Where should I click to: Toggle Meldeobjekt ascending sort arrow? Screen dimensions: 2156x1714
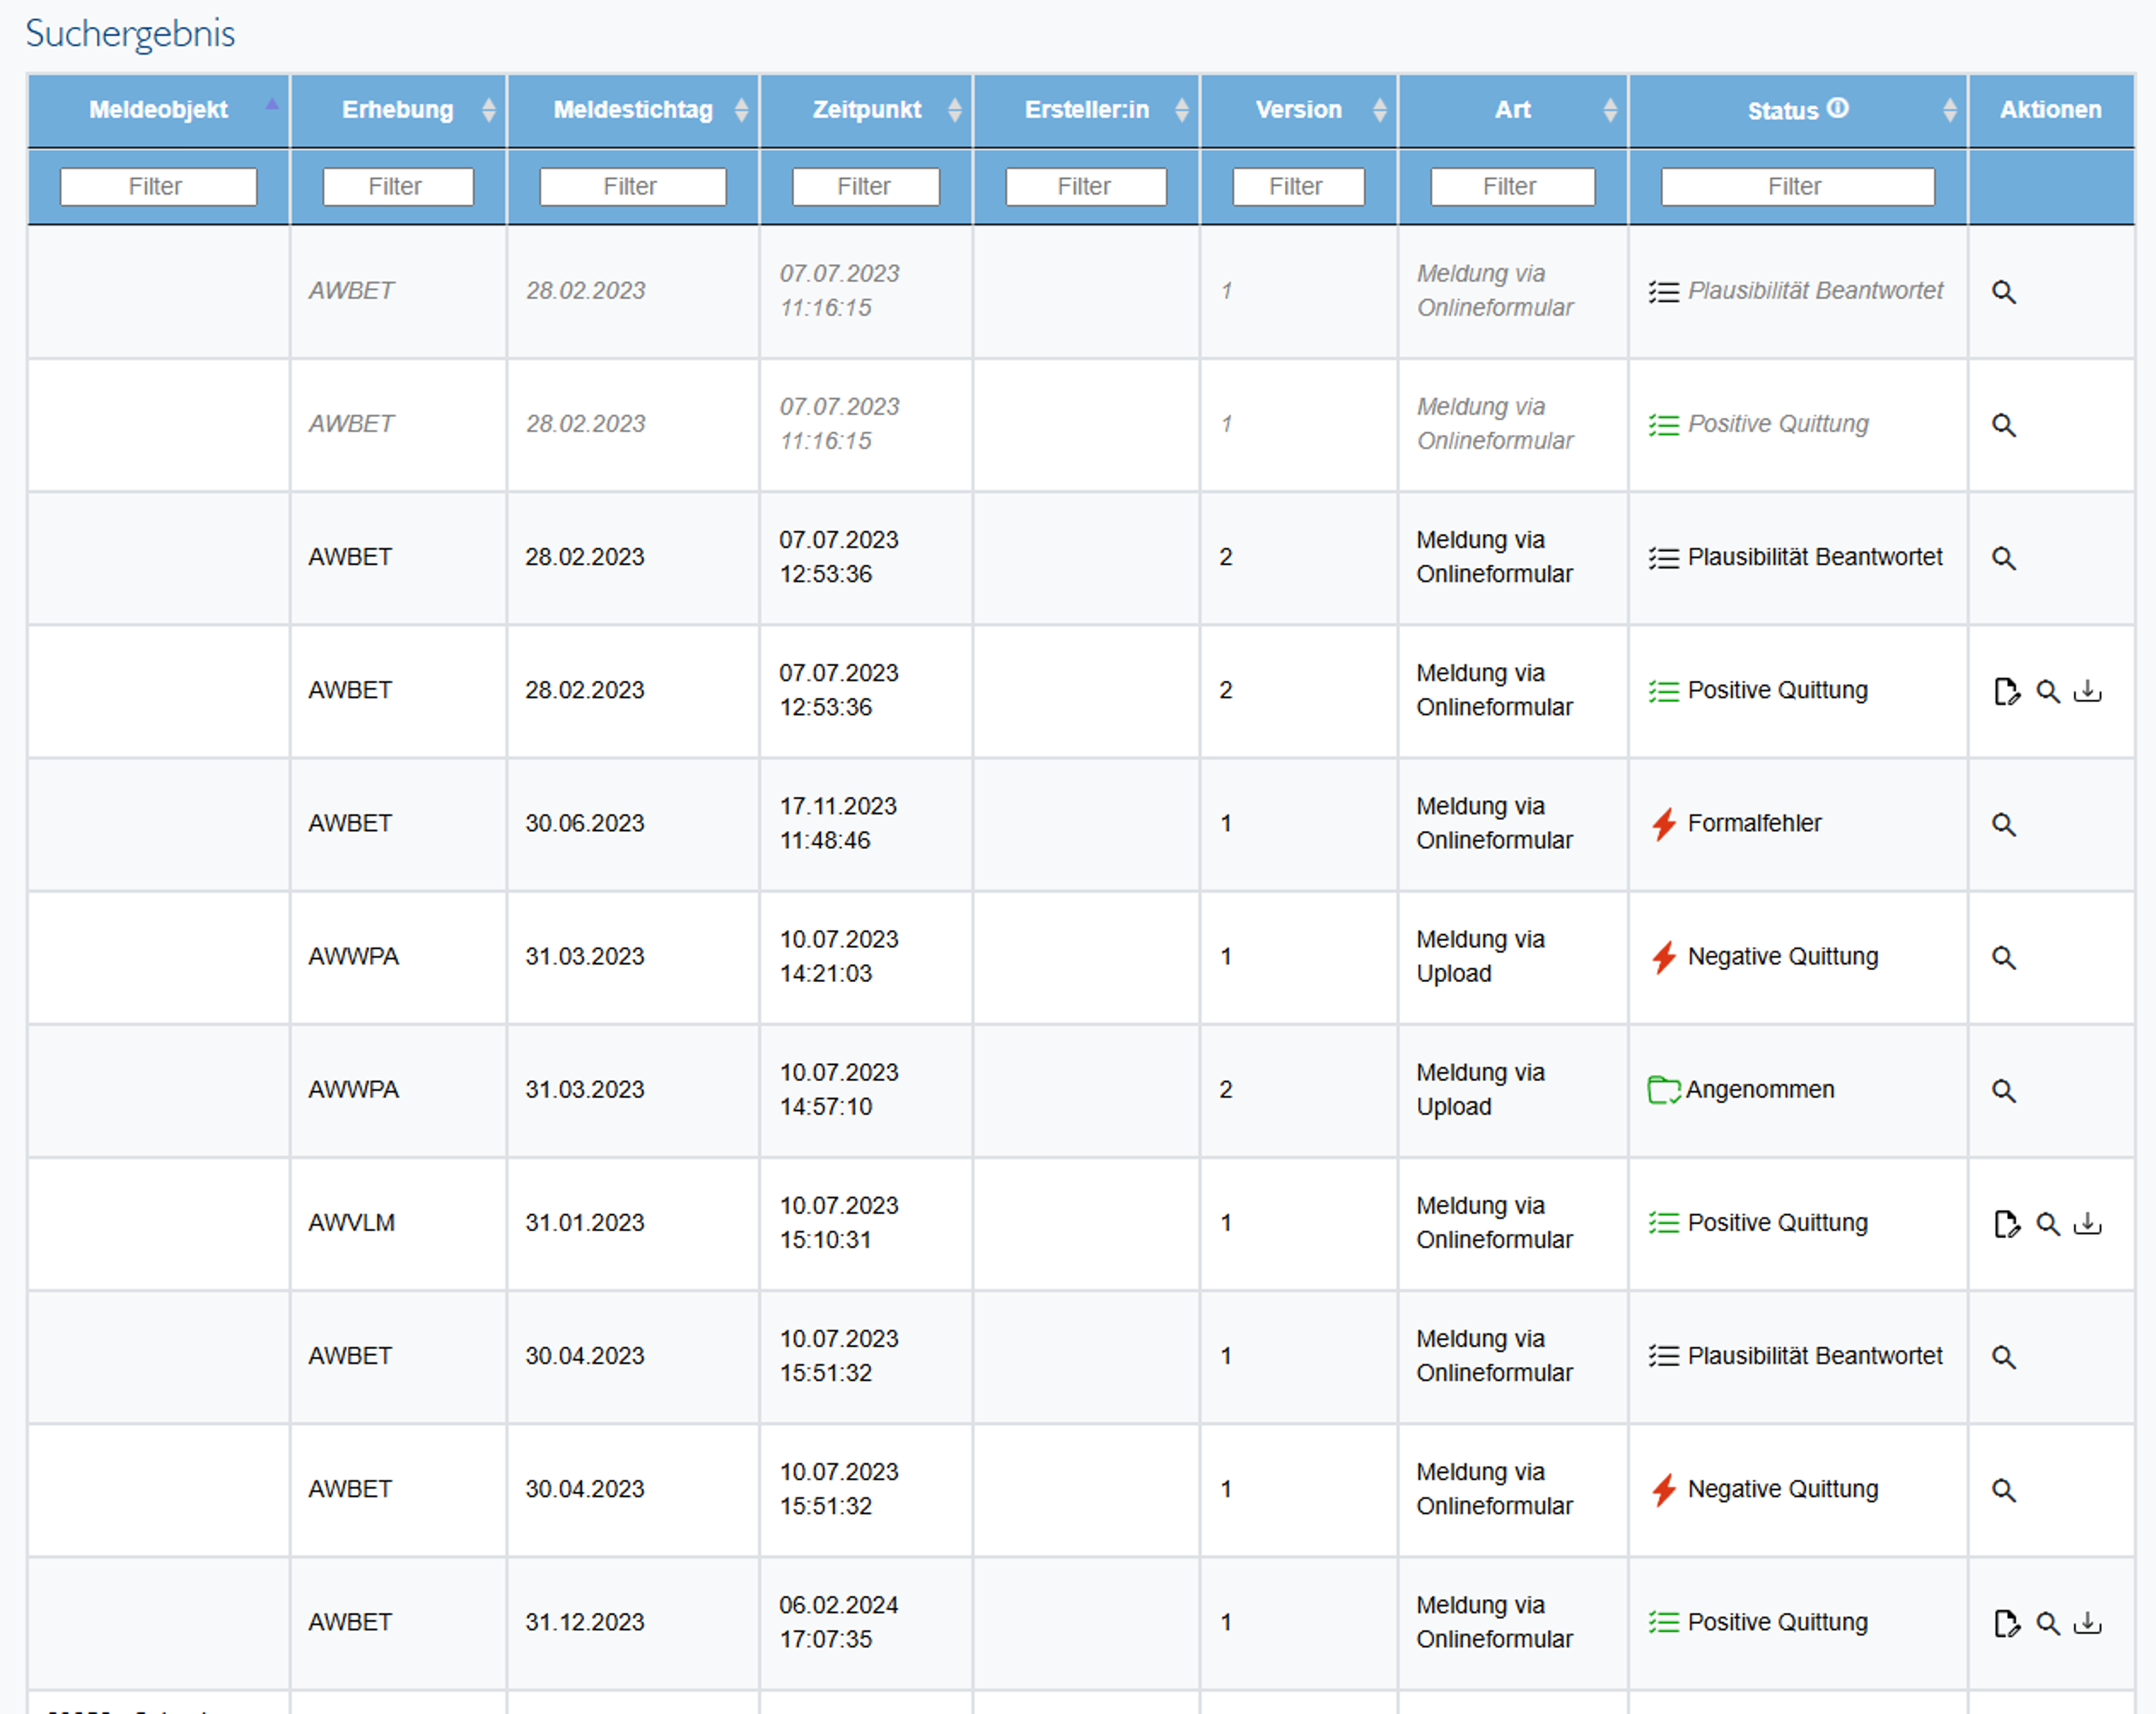[271, 104]
